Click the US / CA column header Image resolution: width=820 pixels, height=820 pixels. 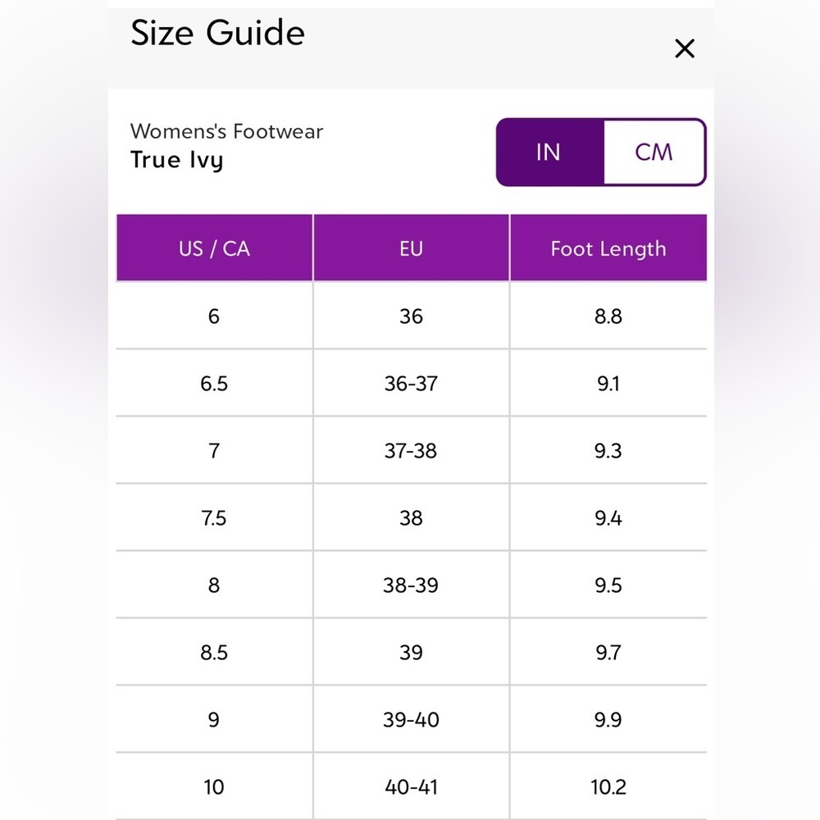coord(214,248)
